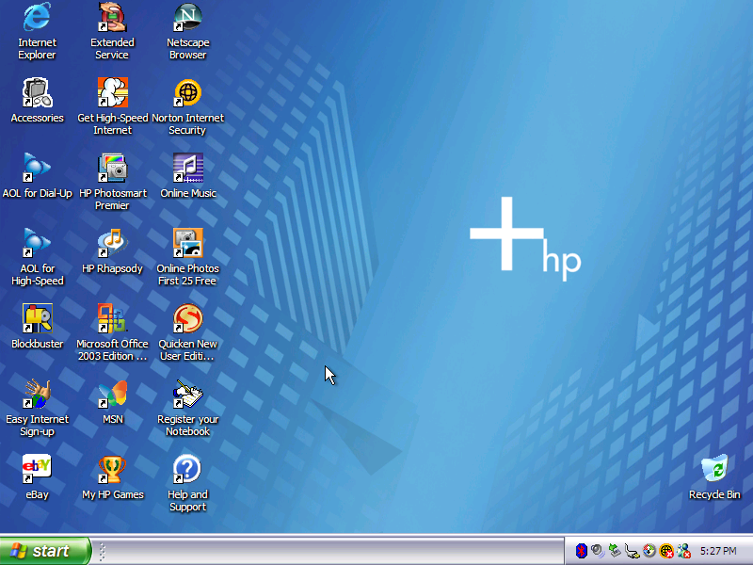The height and width of the screenshot is (565, 753).
Task: Launch the Online Music shortcut
Action: coord(187,169)
